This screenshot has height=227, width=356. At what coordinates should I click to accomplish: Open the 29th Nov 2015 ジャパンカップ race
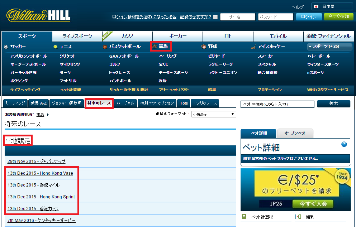(x=36, y=161)
